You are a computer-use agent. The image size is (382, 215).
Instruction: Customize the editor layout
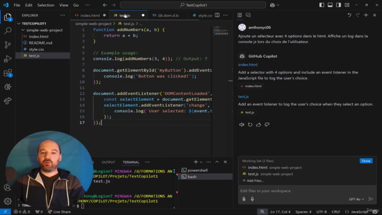(x=347, y=5)
